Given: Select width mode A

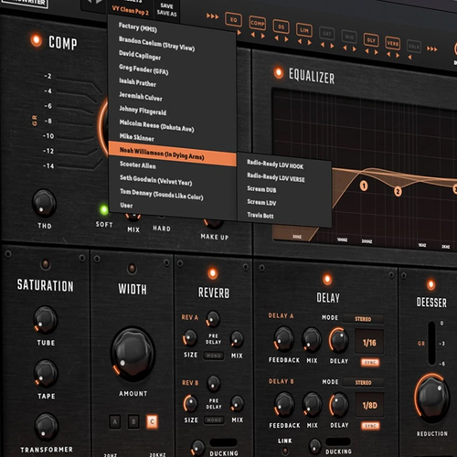Looking at the screenshot, I should coord(115,421).
